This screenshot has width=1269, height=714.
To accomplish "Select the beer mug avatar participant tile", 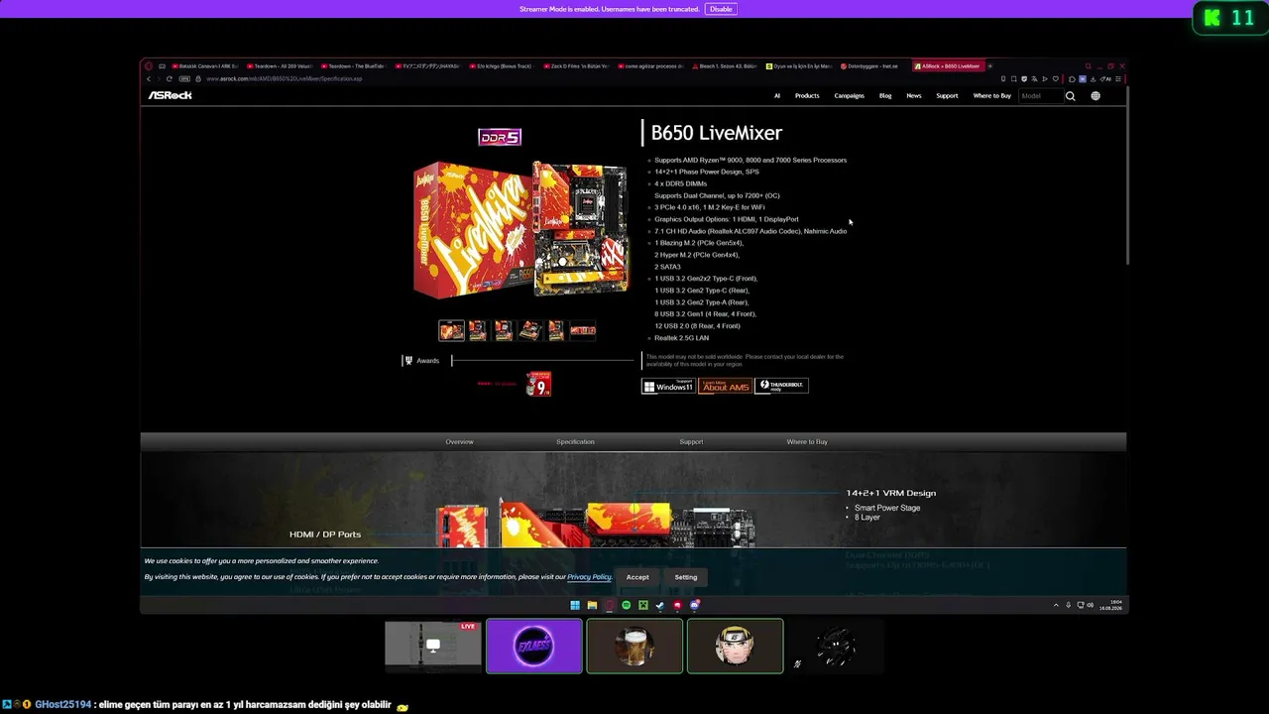I will [634, 647].
